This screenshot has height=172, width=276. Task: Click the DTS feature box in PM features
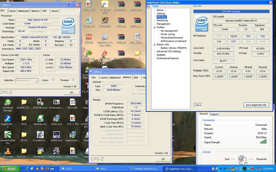click(x=233, y=42)
